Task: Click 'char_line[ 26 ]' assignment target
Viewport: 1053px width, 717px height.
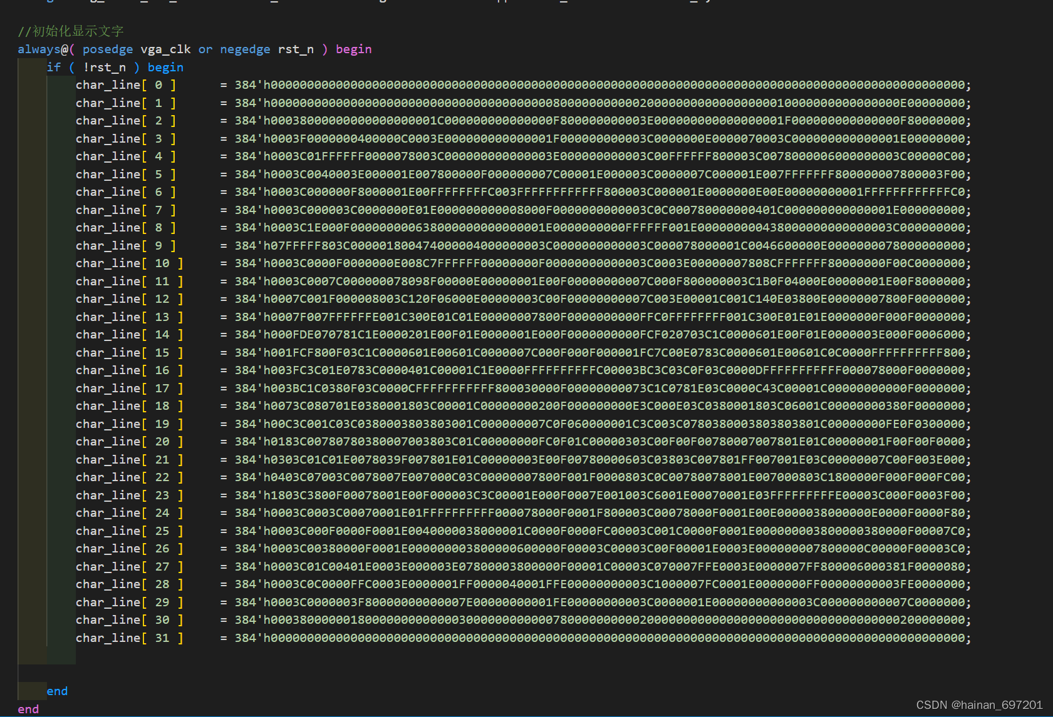Action: (x=130, y=549)
